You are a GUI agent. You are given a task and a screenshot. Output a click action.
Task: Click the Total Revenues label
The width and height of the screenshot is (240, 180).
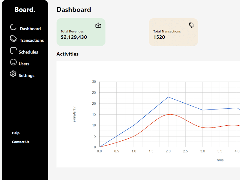point(72,31)
